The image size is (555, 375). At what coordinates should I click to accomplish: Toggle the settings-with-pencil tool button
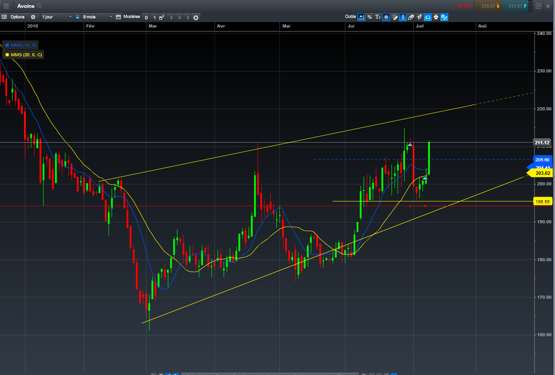(x=444, y=17)
